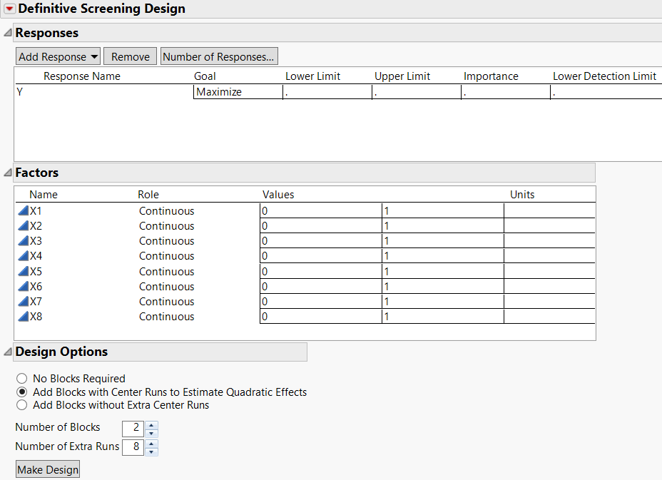Open the Maximize goal cell for Y
The height and width of the screenshot is (480, 662).
click(238, 92)
